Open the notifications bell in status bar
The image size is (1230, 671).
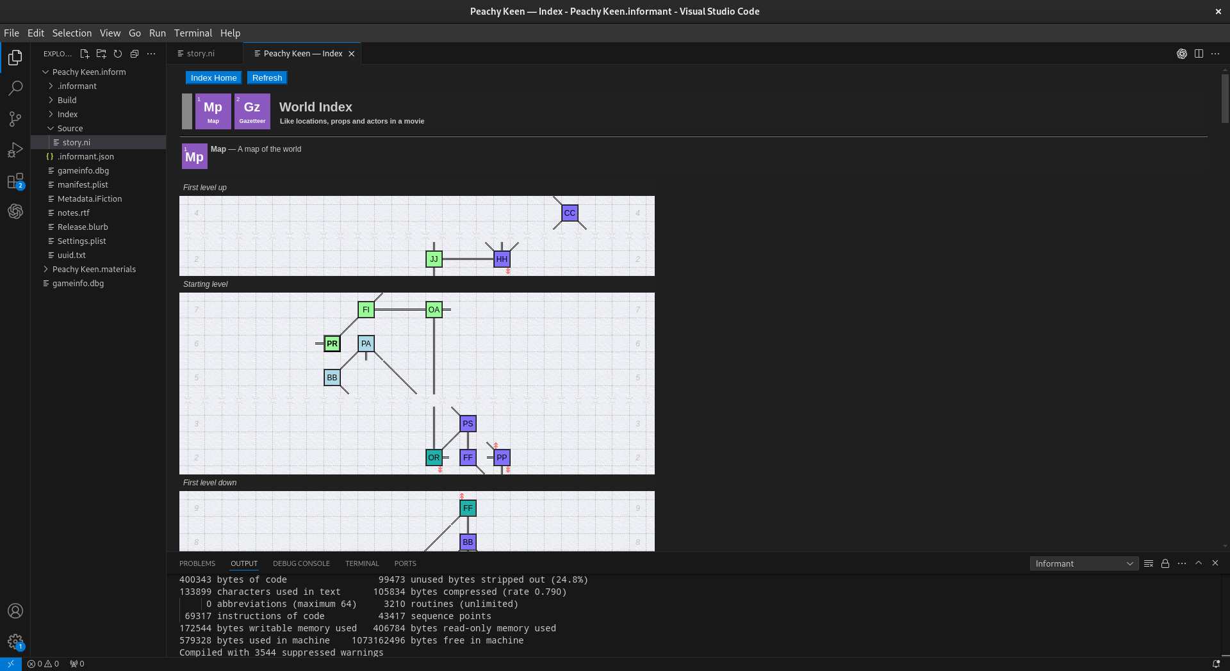point(1216,664)
